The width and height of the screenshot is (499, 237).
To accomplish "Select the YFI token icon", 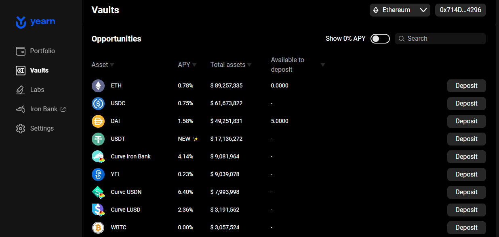I will coord(98,174).
